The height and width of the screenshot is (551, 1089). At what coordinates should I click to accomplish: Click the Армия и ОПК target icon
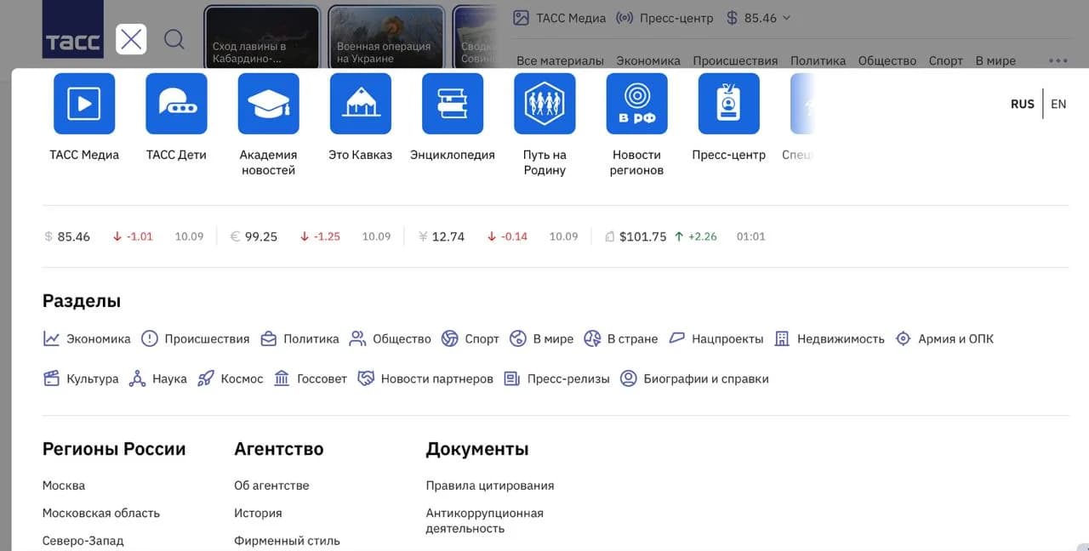point(903,338)
